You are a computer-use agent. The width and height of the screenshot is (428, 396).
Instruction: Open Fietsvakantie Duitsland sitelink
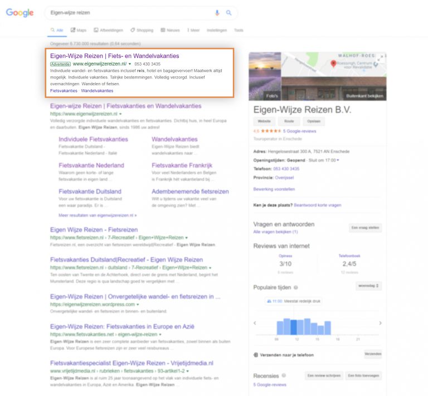click(90, 192)
